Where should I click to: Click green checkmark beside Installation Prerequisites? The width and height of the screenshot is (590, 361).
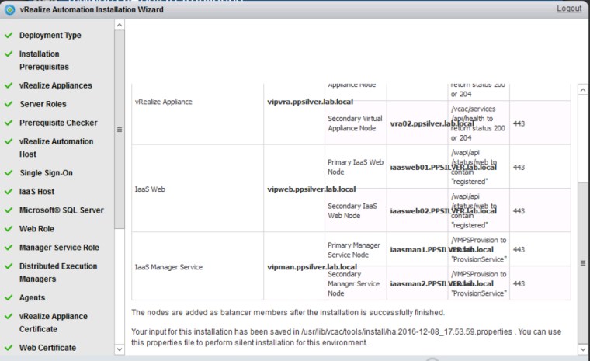point(9,54)
